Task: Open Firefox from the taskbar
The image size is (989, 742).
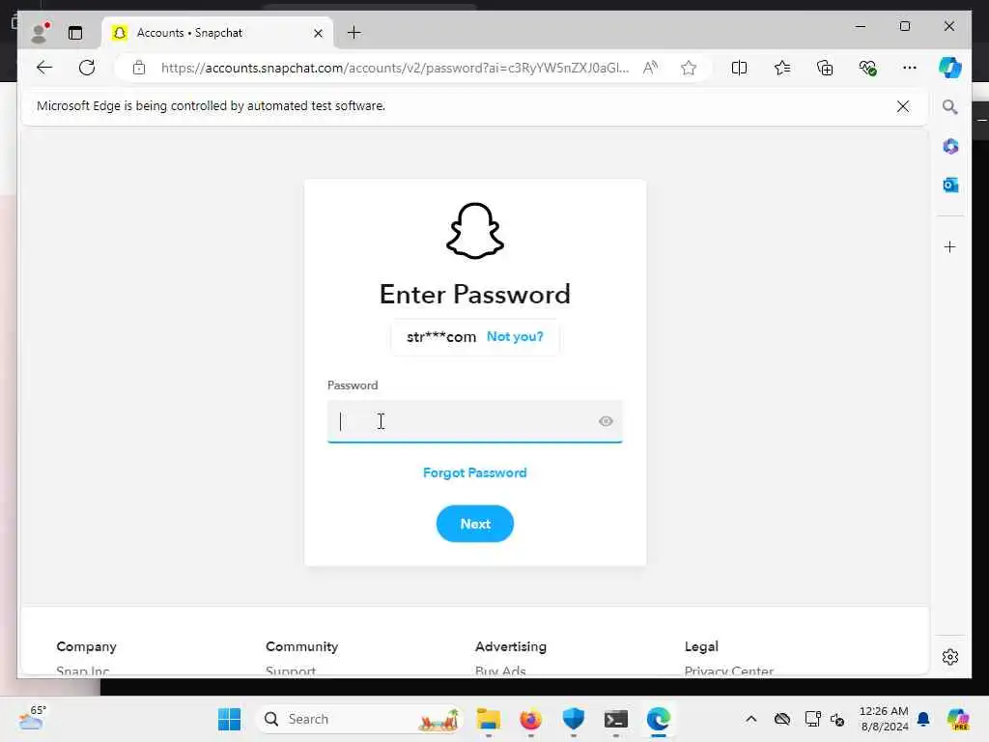Action: (530, 719)
